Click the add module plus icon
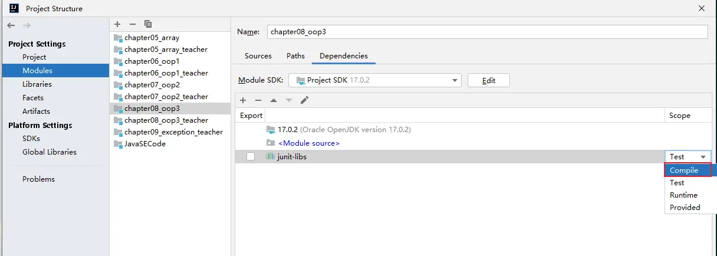 117,24
